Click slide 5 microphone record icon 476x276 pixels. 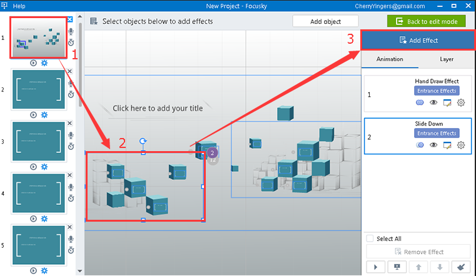(71, 239)
